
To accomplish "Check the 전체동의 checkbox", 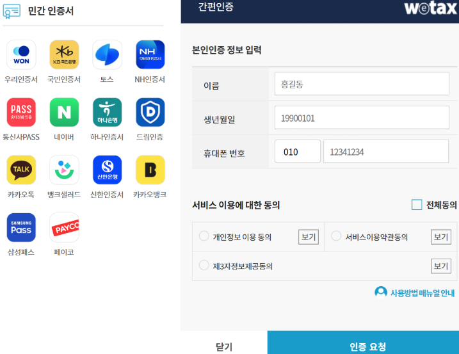I will click(x=417, y=205).
